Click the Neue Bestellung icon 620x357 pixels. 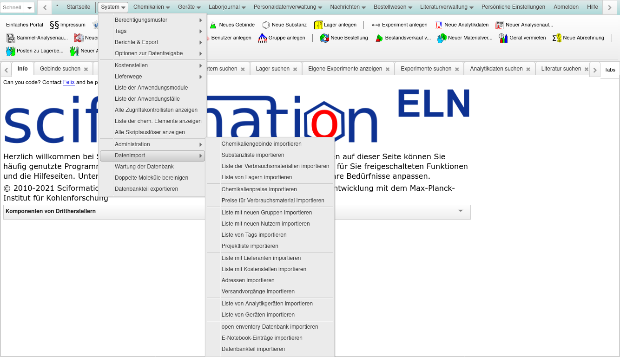click(x=324, y=38)
